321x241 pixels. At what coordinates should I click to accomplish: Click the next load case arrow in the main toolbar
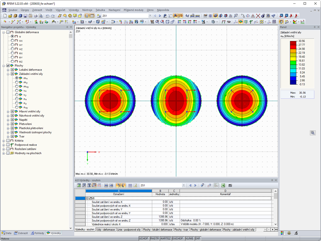(x=160, y=16)
